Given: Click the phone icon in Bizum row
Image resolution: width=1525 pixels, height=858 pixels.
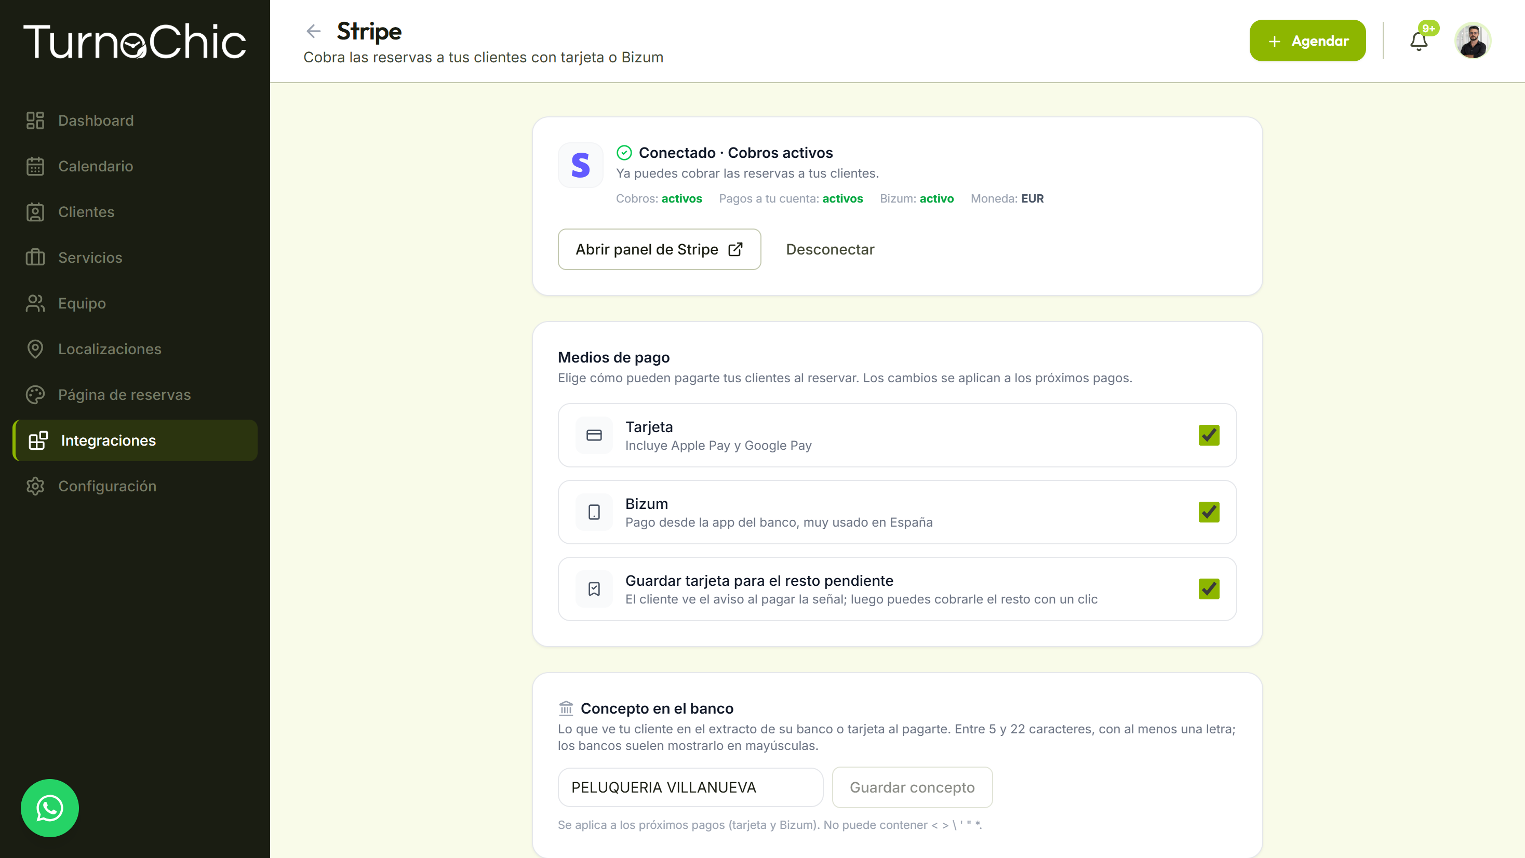Looking at the screenshot, I should point(594,512).
